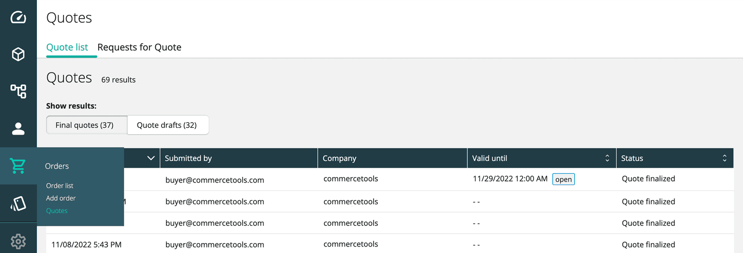Click the Submitted by column header
The width and height of the screenshot is (743, 253).
[188, 158]
